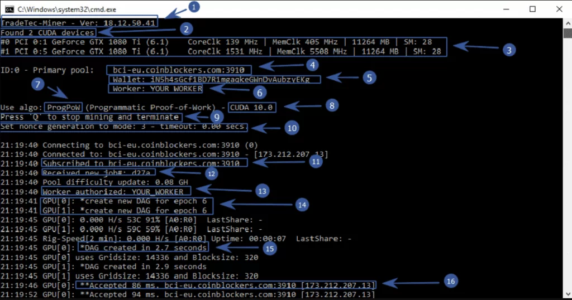Click the scrollbar down arrow
The image size is (572, 300).
[x=568, y=294]
